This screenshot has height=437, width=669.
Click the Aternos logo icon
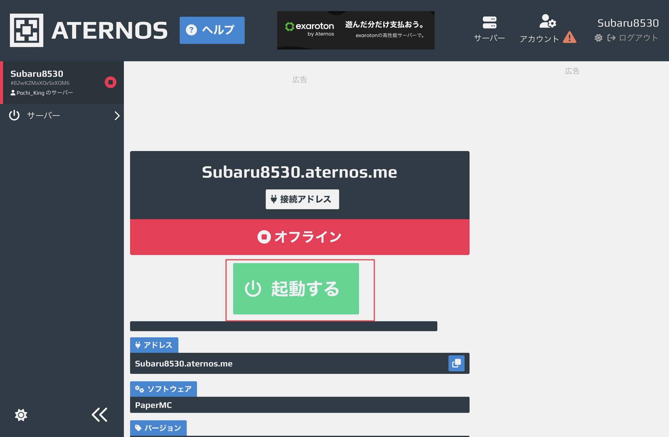pos(27,30)
